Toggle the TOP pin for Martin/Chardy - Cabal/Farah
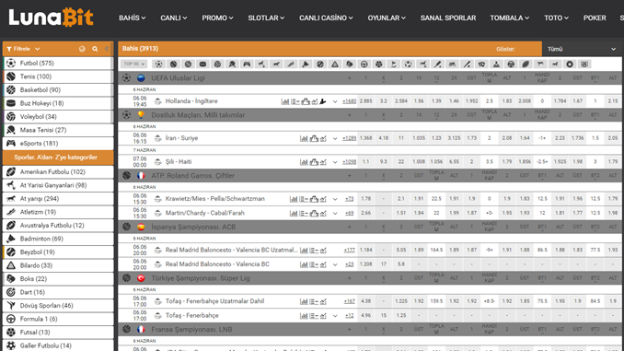Image resolution: width=624 pixels, height=351 pixels. click(x=158, y=213)
